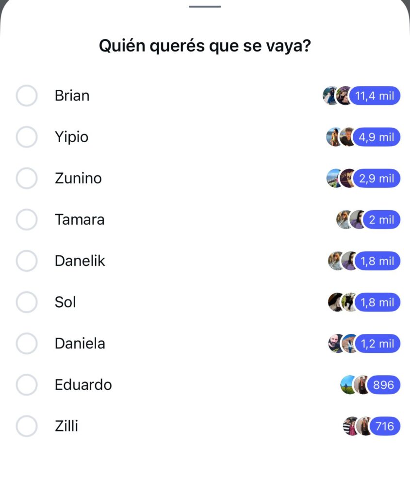Screen dimensions: 410x497
Task: Tap voter profile pictures beside Daniela
Action: pyautogui.click(x=342, y=344)
